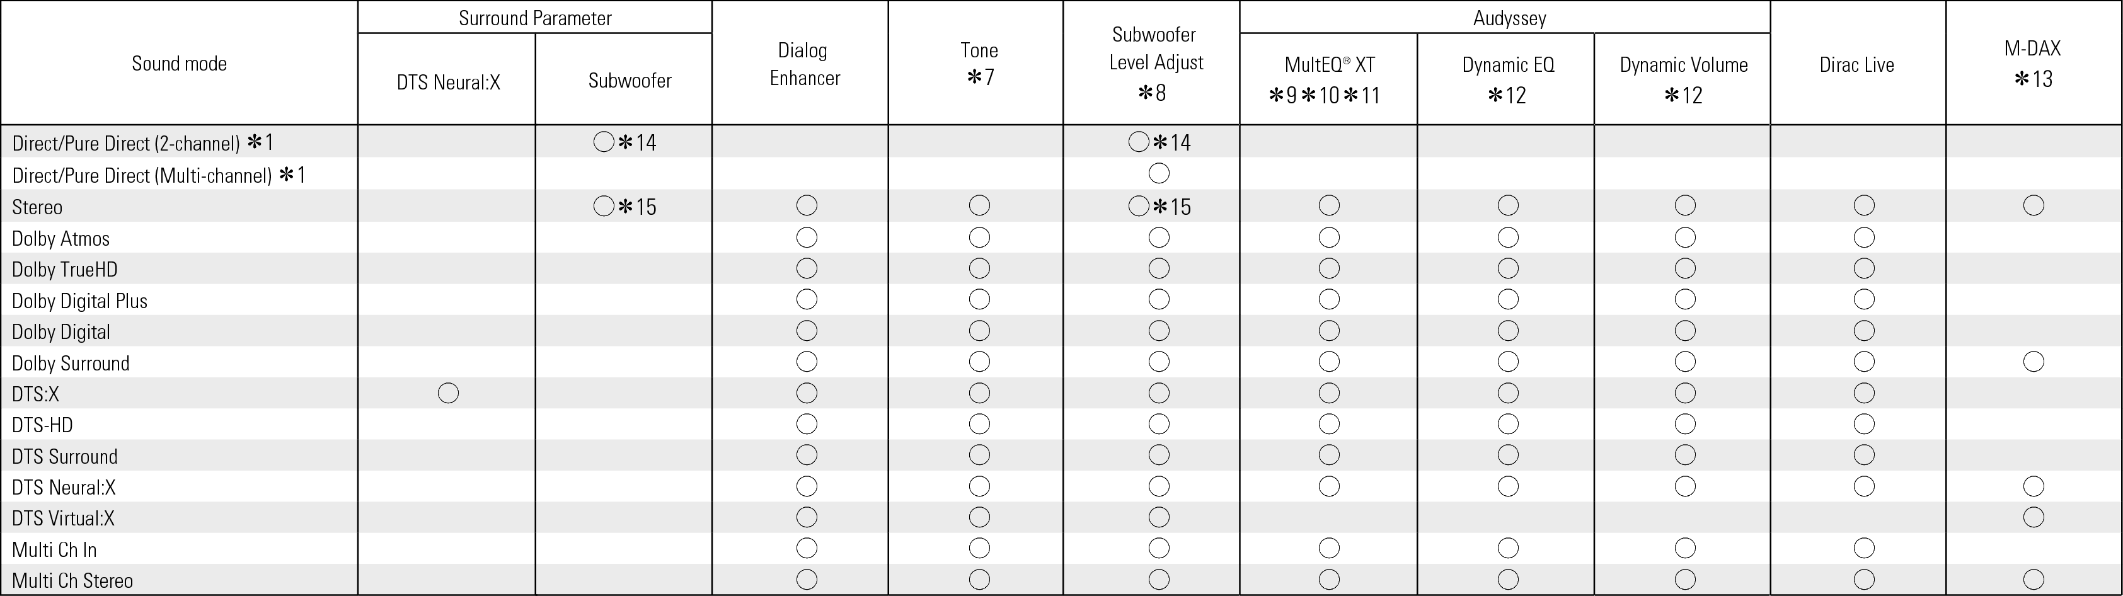Select the Dolby Atmos Tone circle
The image size is (2123, 596).
coord(979,238)
